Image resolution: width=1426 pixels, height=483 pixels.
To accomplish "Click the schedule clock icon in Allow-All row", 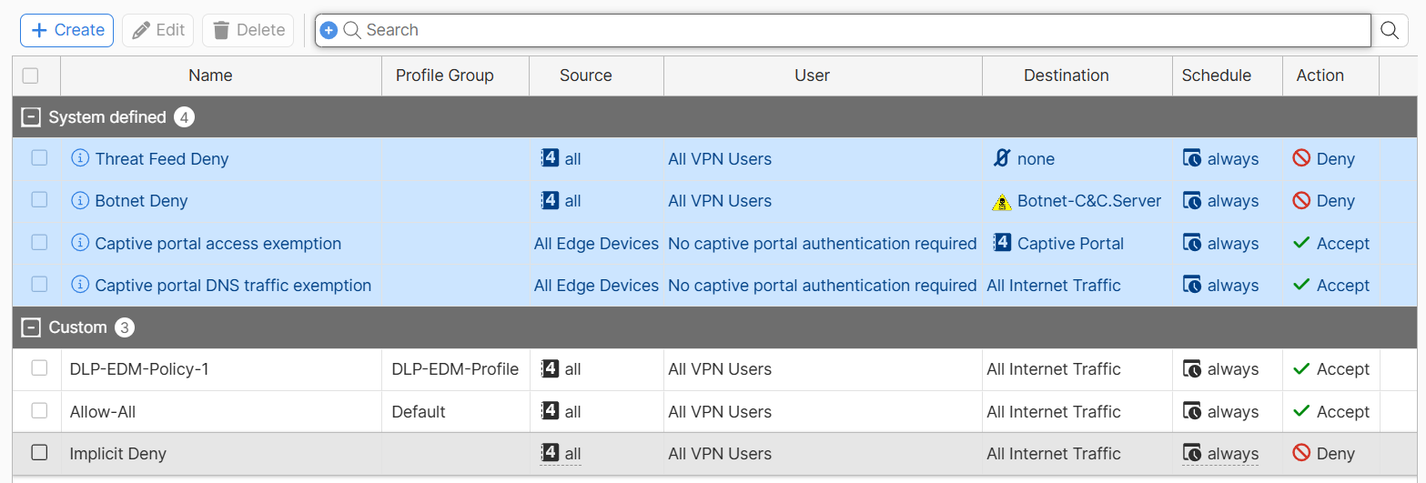I will click(1192, 411).
